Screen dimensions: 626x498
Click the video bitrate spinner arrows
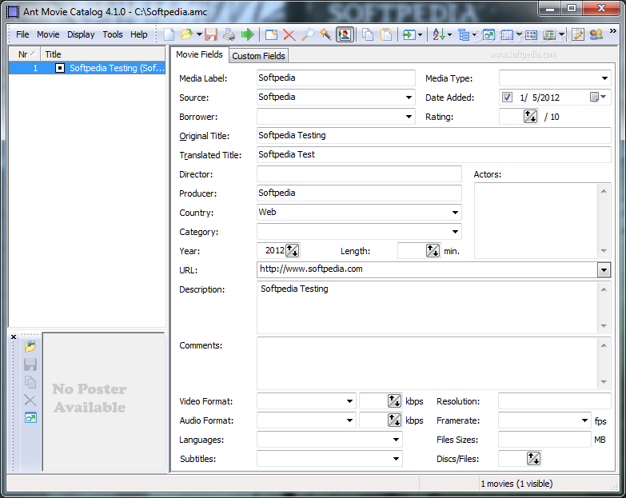pos(394,400)
